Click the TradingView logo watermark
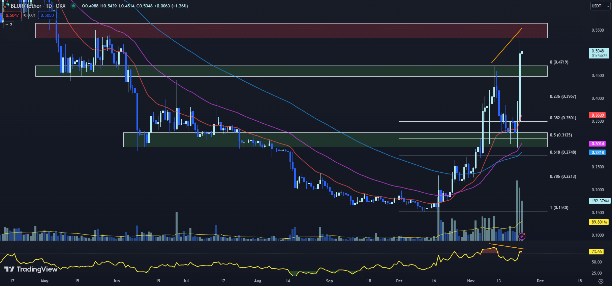 [x=31, y=269]
